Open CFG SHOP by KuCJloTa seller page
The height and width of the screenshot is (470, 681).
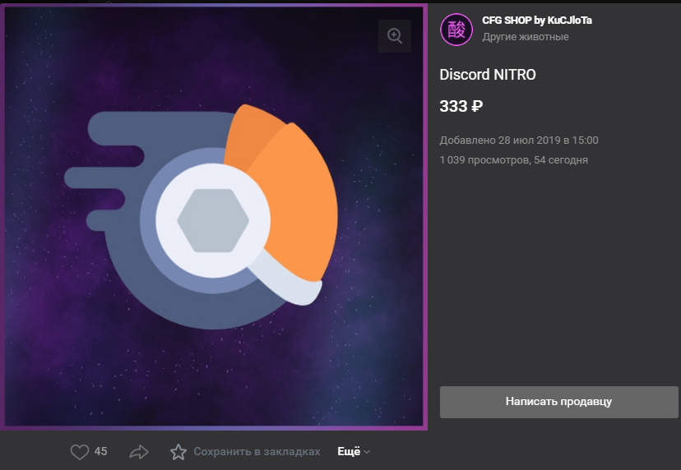click(537, 21)
